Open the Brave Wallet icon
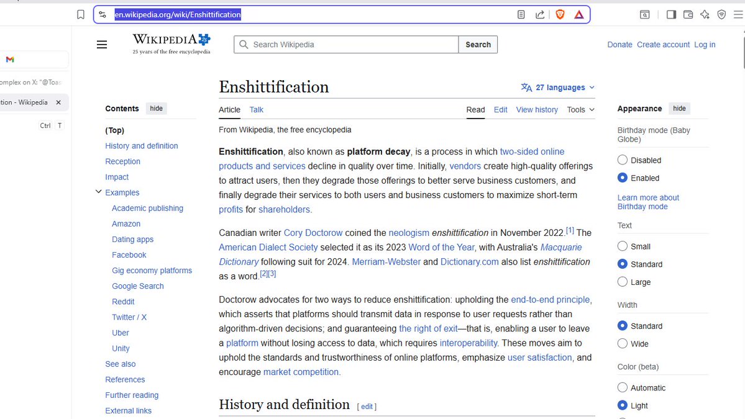This screenshot has width=745, height=419. pyautogui.click(x=688, y=15)
